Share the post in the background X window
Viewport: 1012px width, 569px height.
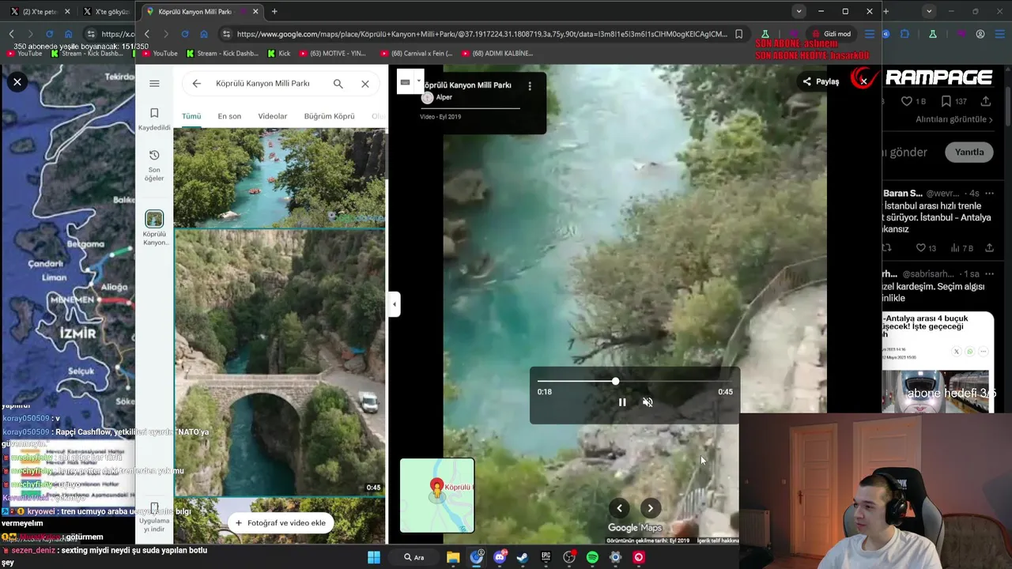point(985,101)
